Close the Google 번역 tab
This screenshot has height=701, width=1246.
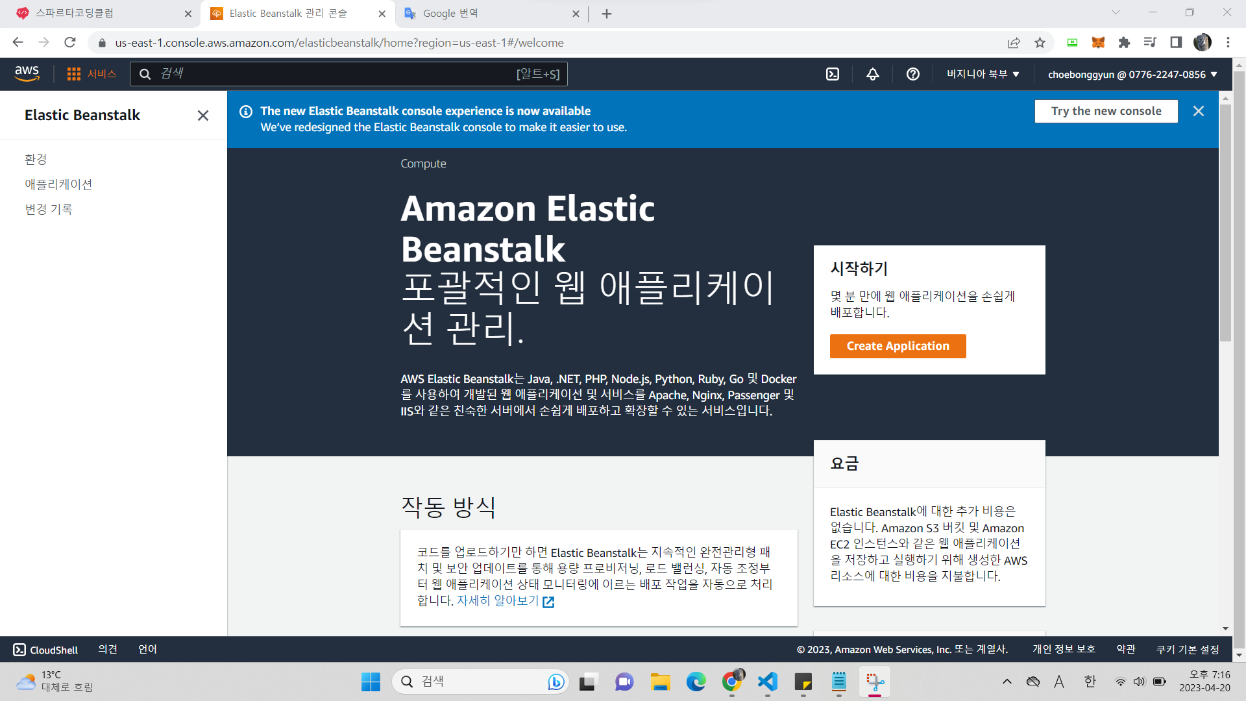(576, 14)
